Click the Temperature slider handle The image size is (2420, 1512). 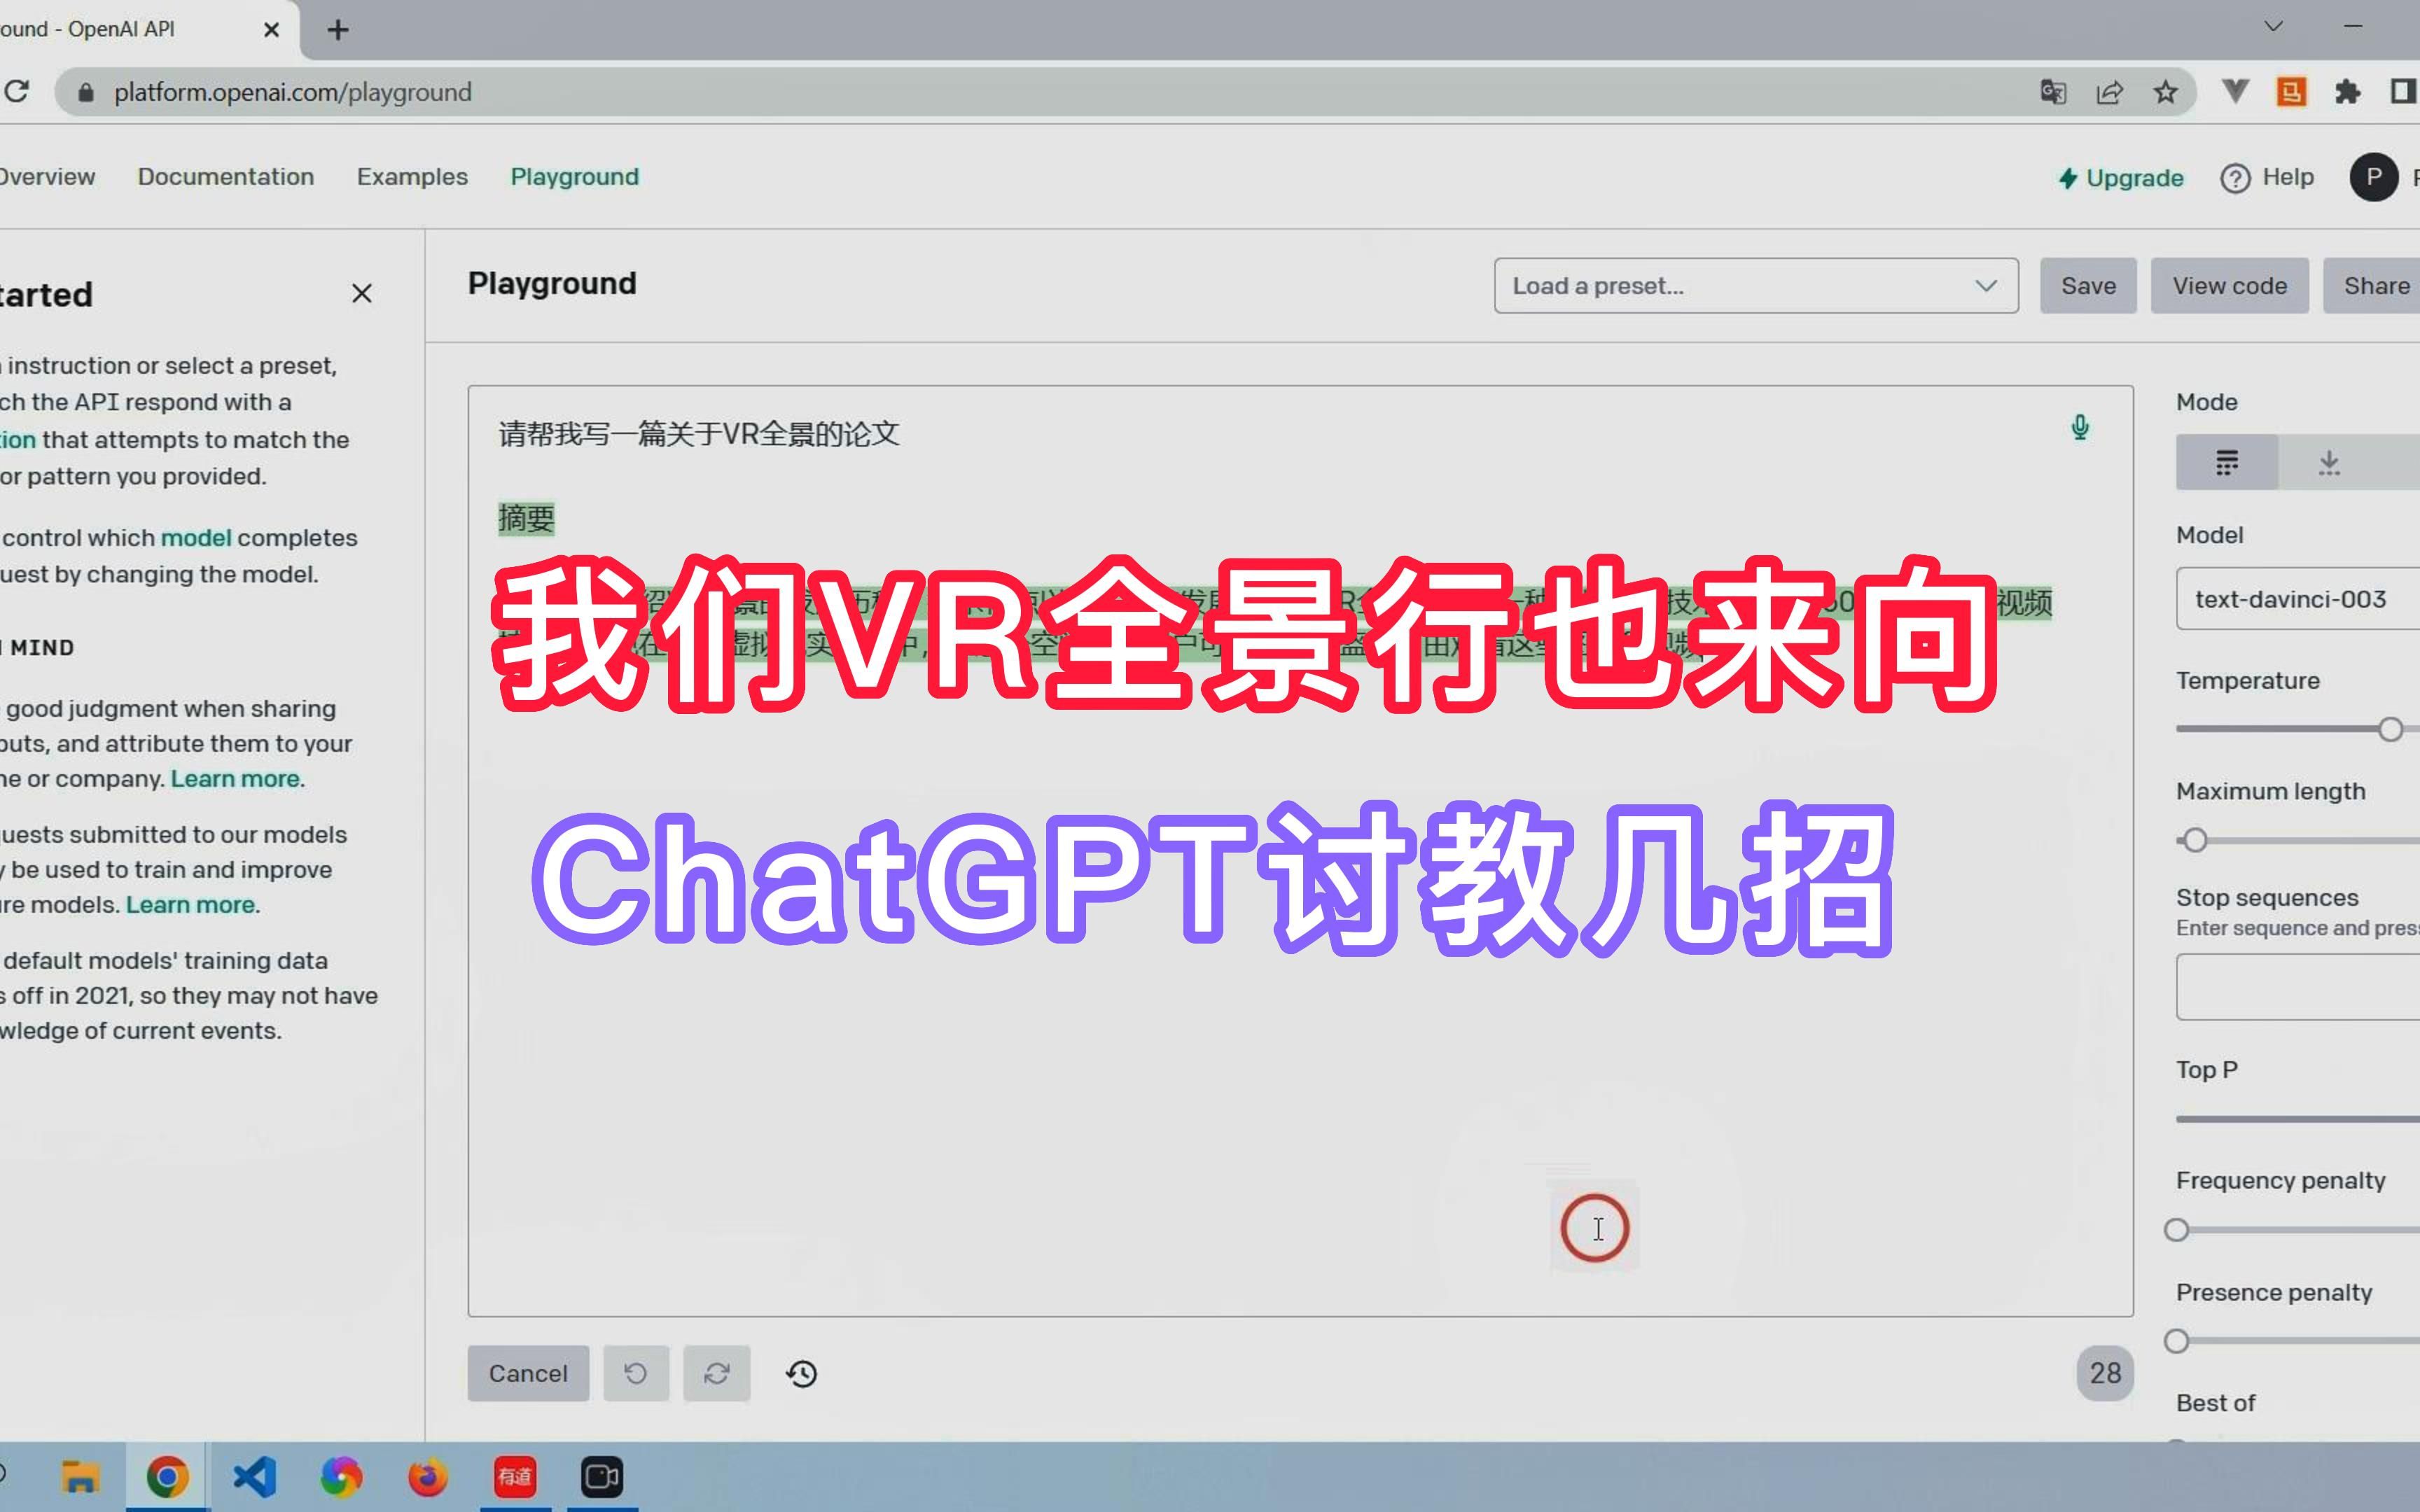click(2390, 729)
